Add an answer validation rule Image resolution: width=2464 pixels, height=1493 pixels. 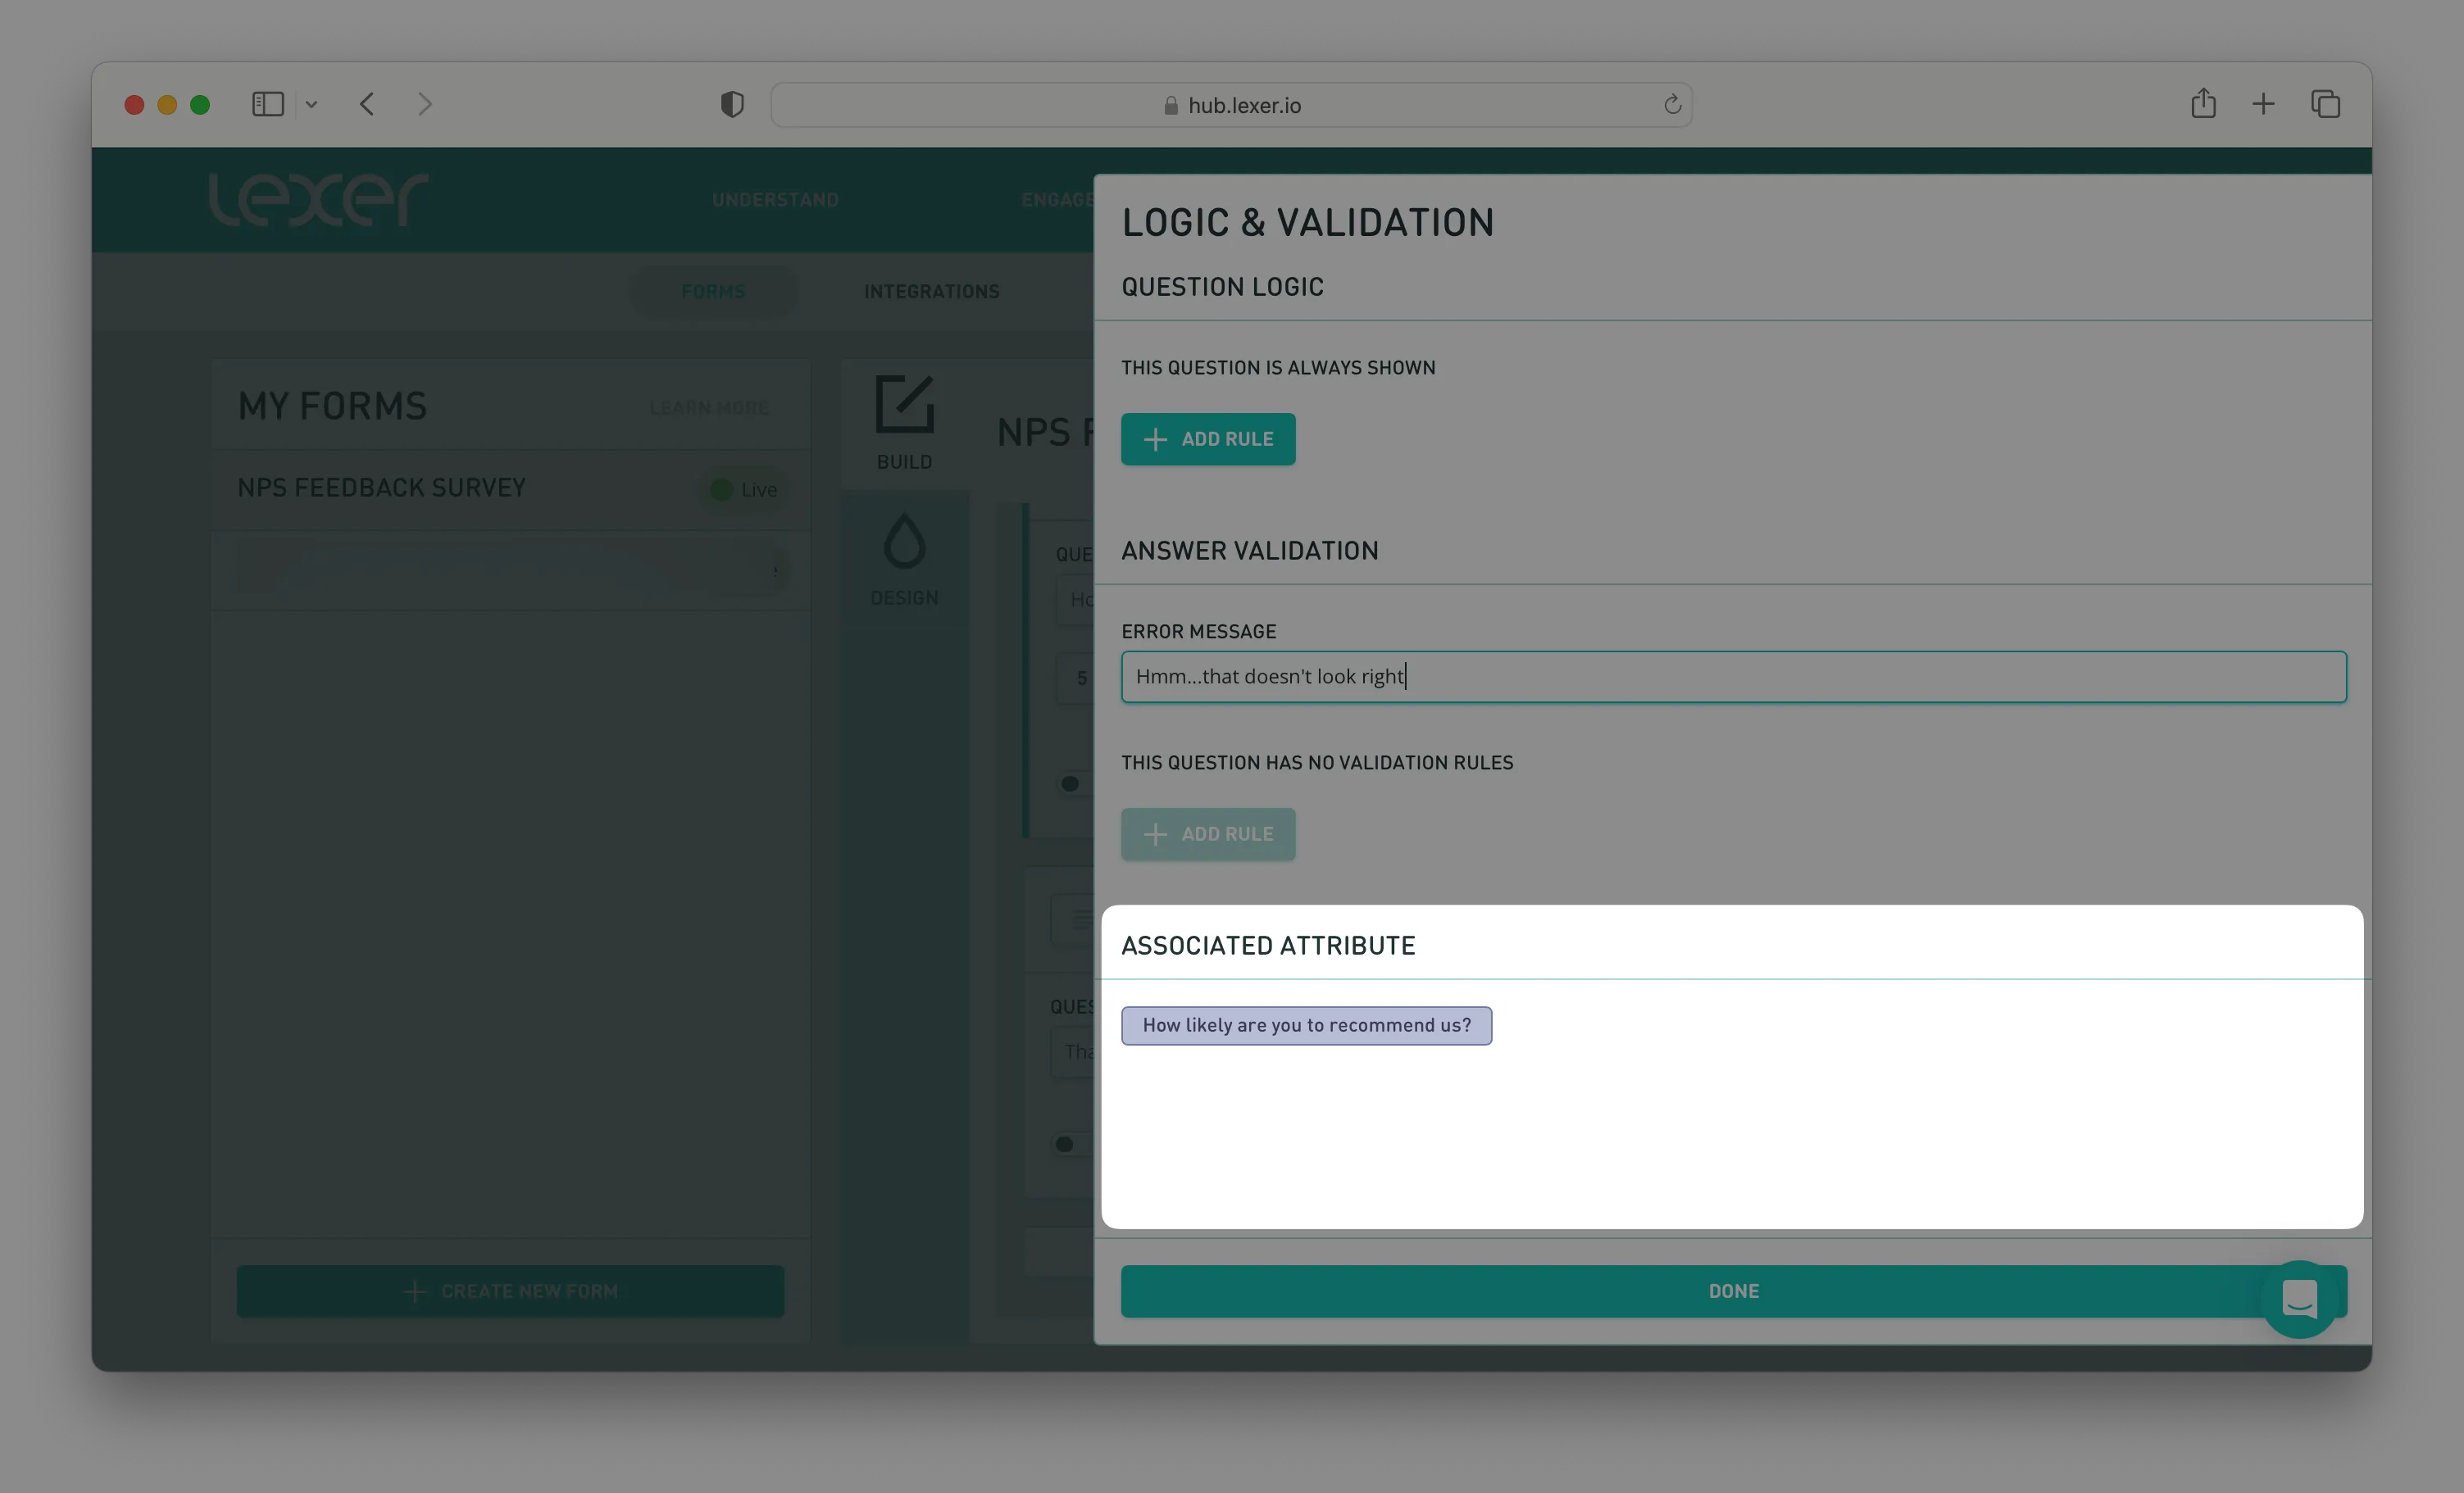[x=1207, y=834]
